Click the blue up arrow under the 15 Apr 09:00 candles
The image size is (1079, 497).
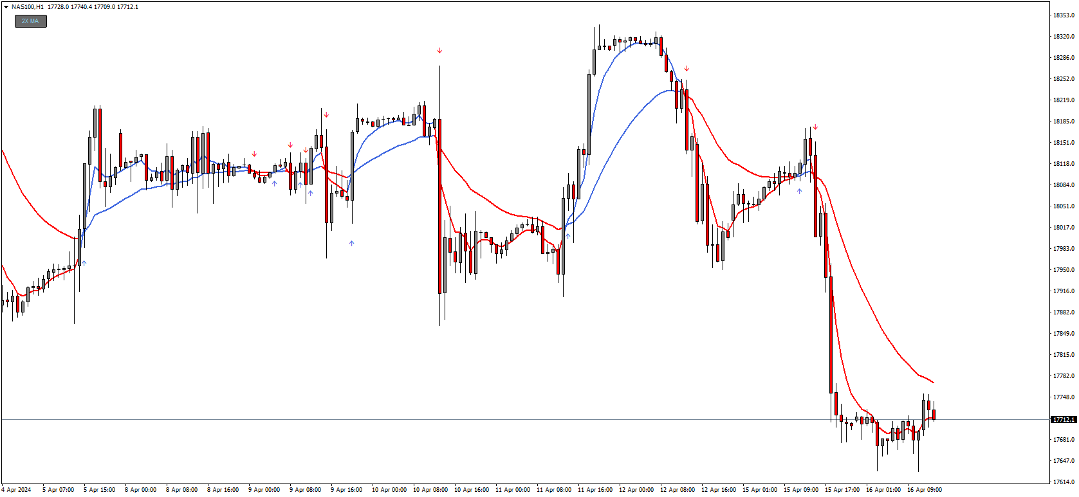(799, 191)
